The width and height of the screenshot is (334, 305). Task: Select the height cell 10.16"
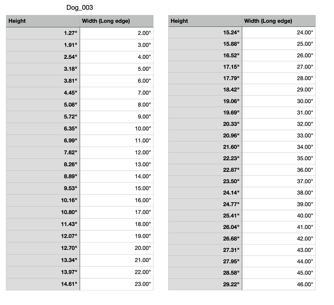(43, 201)
